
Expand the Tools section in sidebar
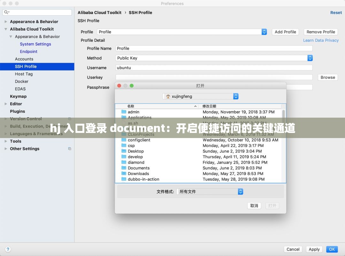[5, 141]
